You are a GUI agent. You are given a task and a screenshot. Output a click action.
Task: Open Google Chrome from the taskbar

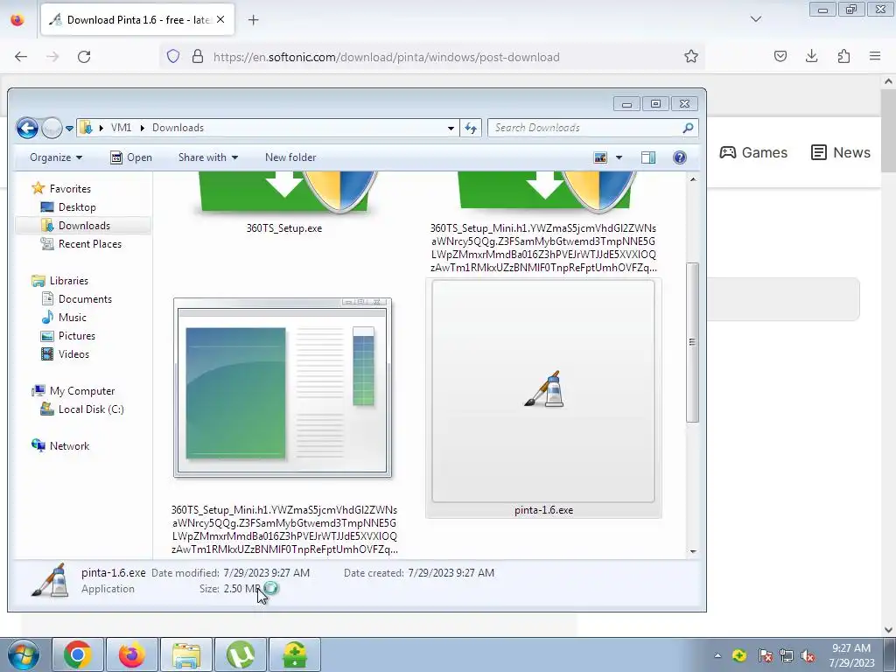pyautogui.click(x=78, y=654)
